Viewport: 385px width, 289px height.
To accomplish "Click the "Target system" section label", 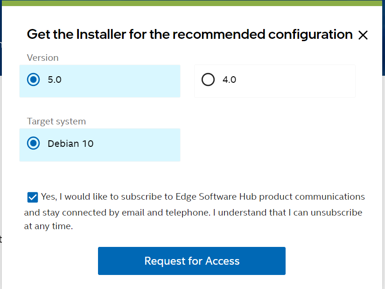I will [x=56, y=122].
